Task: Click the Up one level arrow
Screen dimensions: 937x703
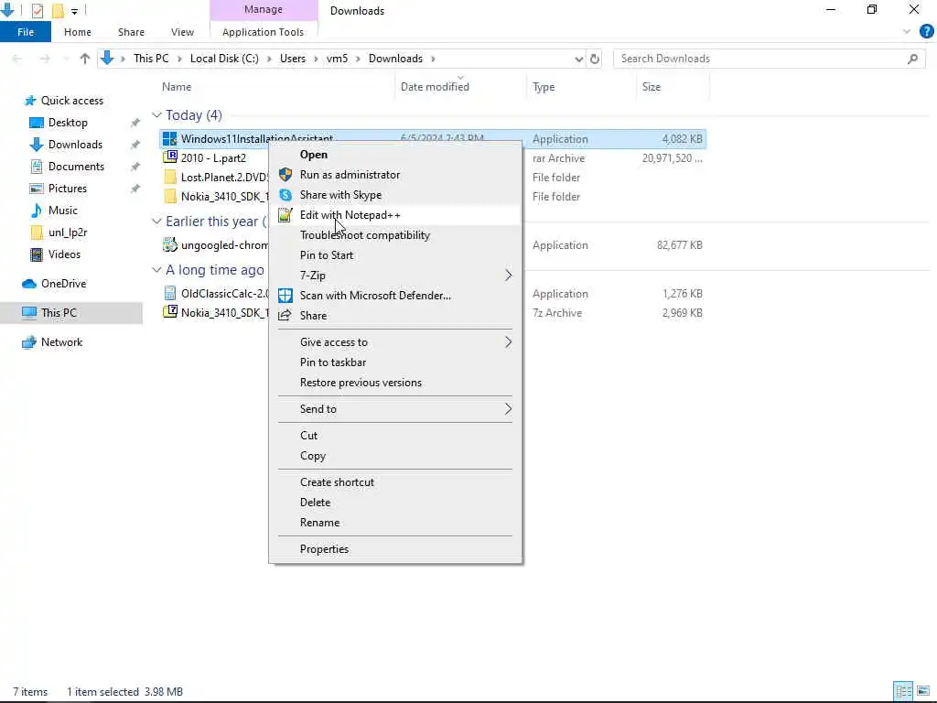Action: click(x=85, y=59)
